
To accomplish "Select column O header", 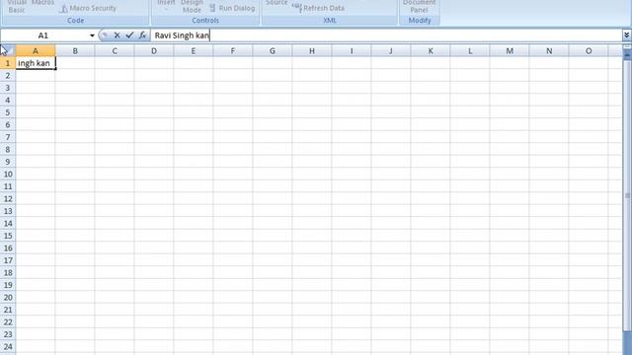I will (x=589, y=51).
